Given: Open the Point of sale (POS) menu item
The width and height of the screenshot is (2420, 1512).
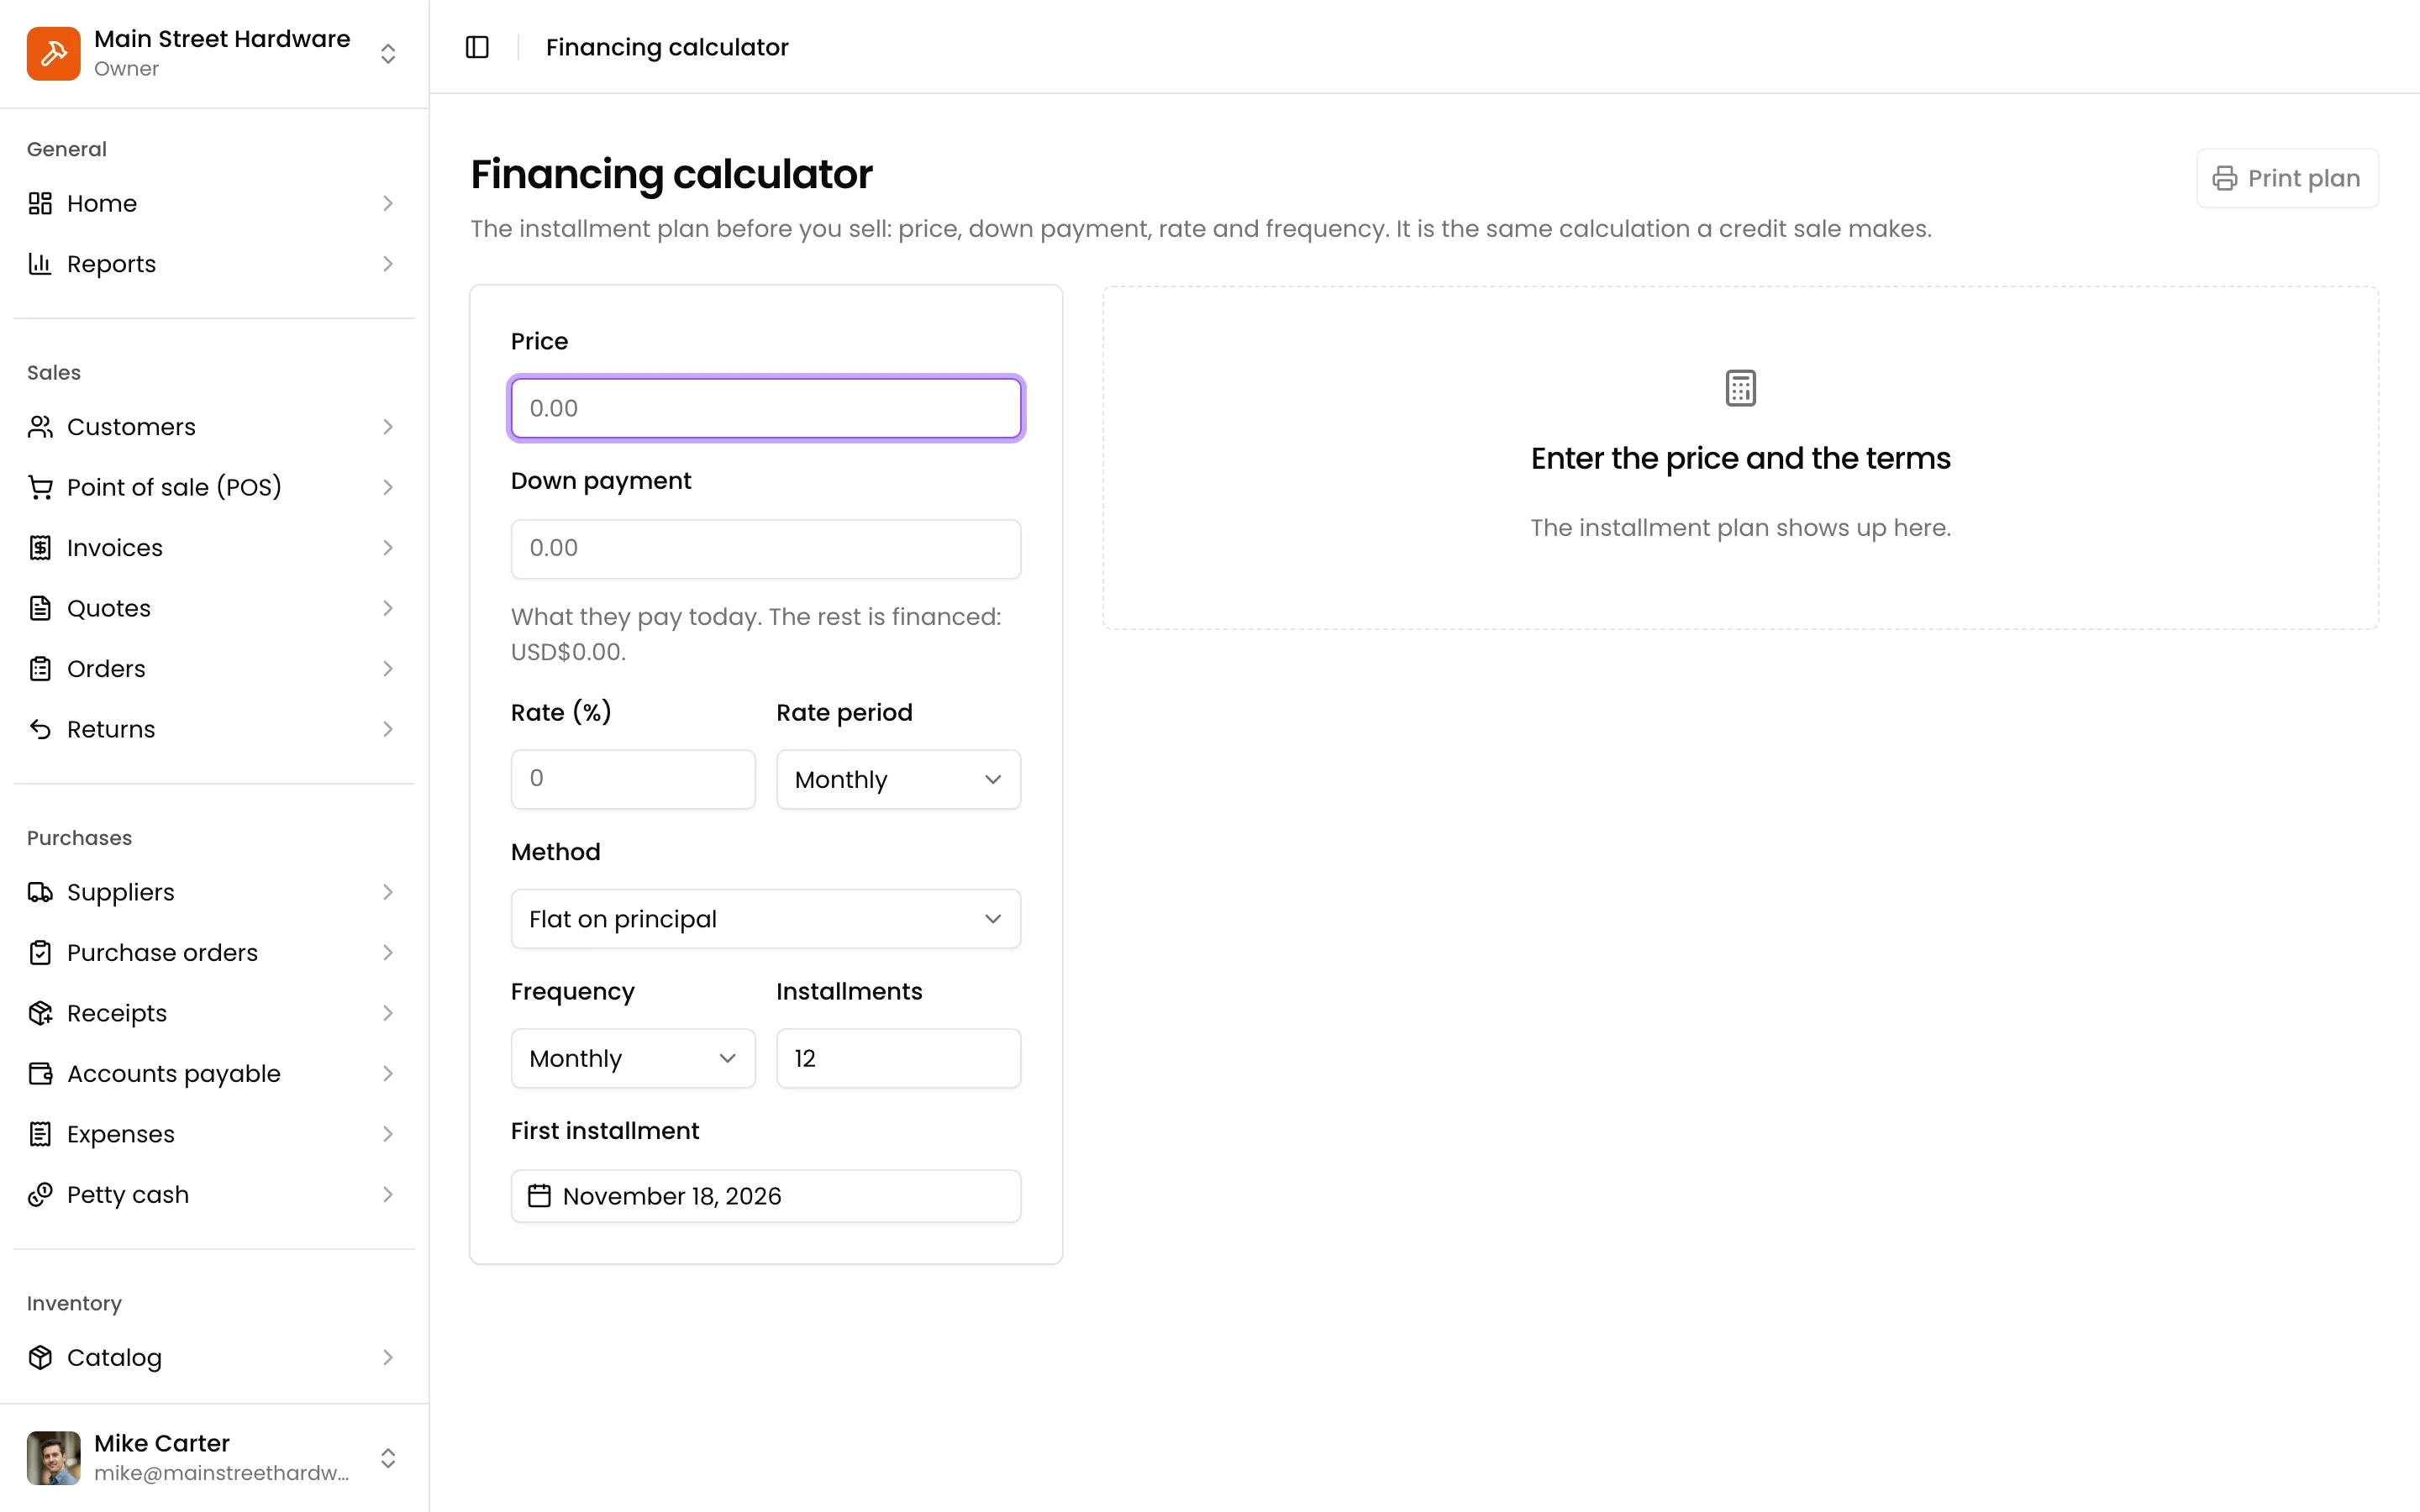Looking at the screenshot, I should click(214, 487).
